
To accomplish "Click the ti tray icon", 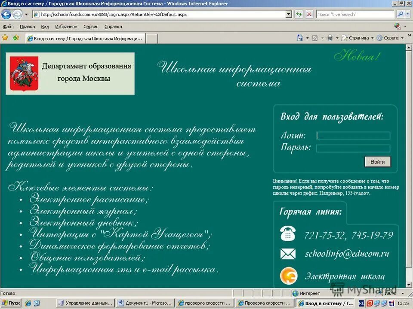I will click(391, 303).
